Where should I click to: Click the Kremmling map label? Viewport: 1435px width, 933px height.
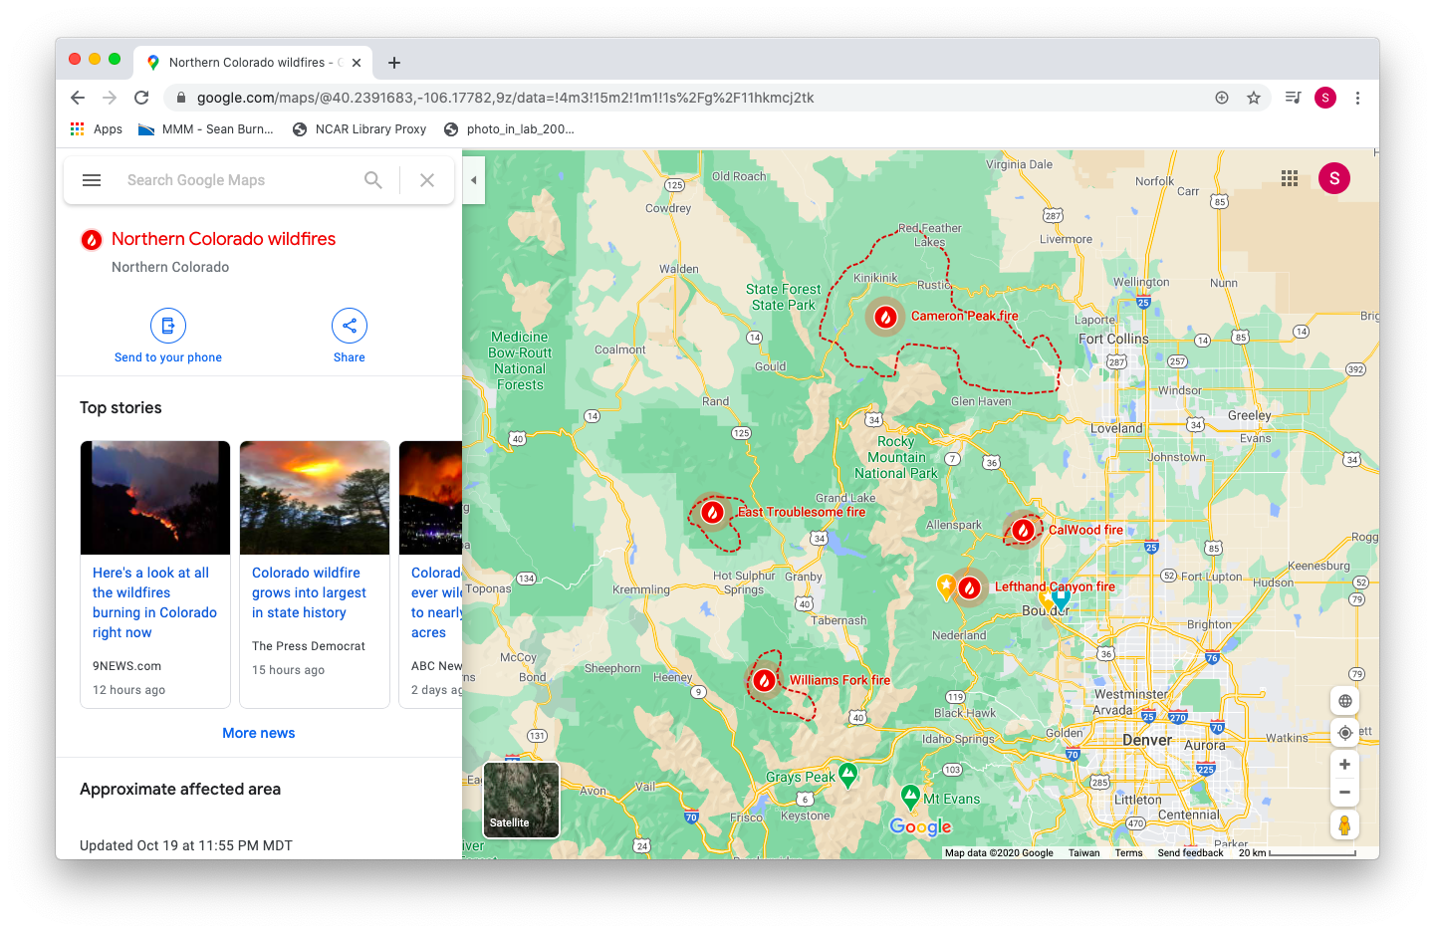click(x=641, y=589)
